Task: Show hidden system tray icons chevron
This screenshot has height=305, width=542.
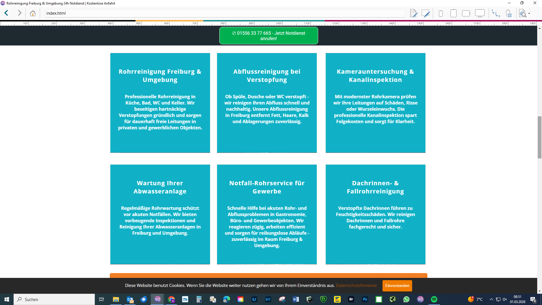Action: [x=491, y=299]
